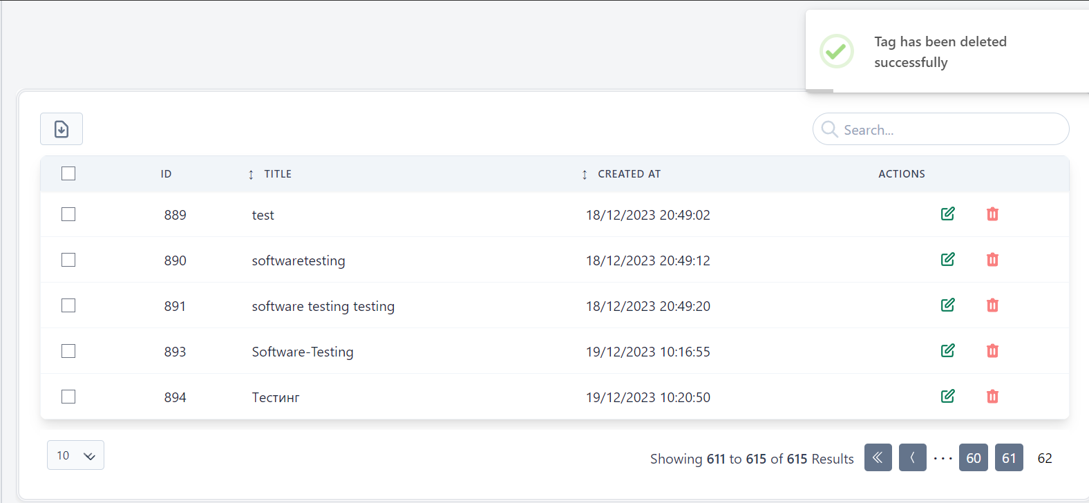The height and width of the screenshot is (503, 1089).
Task: Delete the tag 'softwaretesting'
Action: (992, 260)
